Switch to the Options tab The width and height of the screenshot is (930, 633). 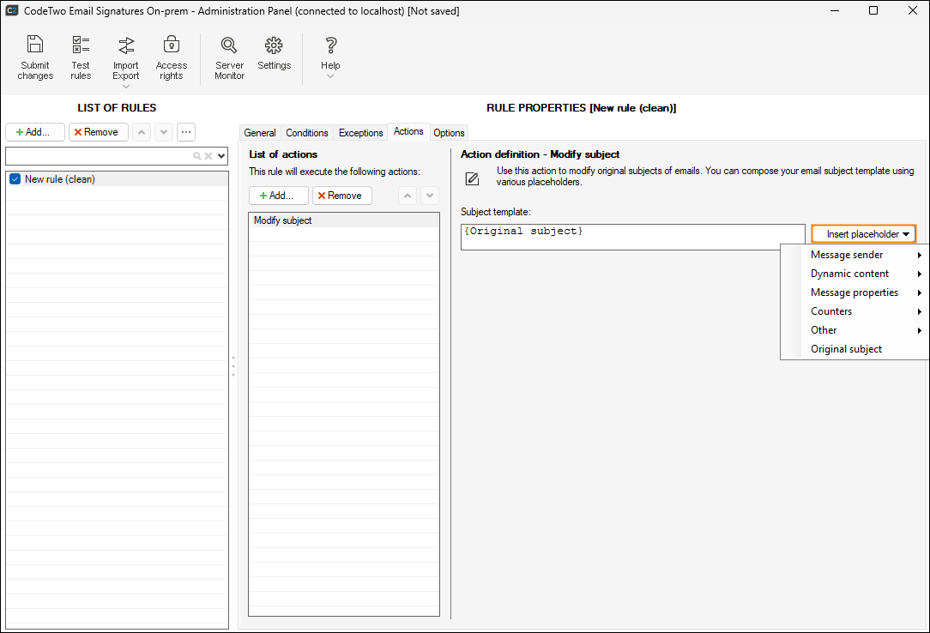tap(449, 133)
